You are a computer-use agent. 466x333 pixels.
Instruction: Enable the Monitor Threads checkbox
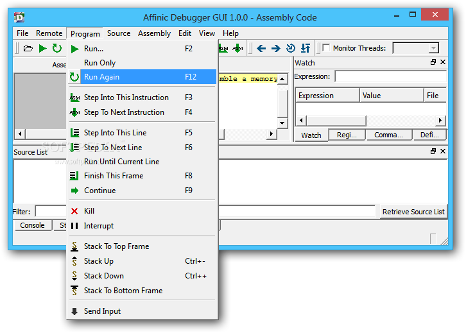tap(326, 48)
